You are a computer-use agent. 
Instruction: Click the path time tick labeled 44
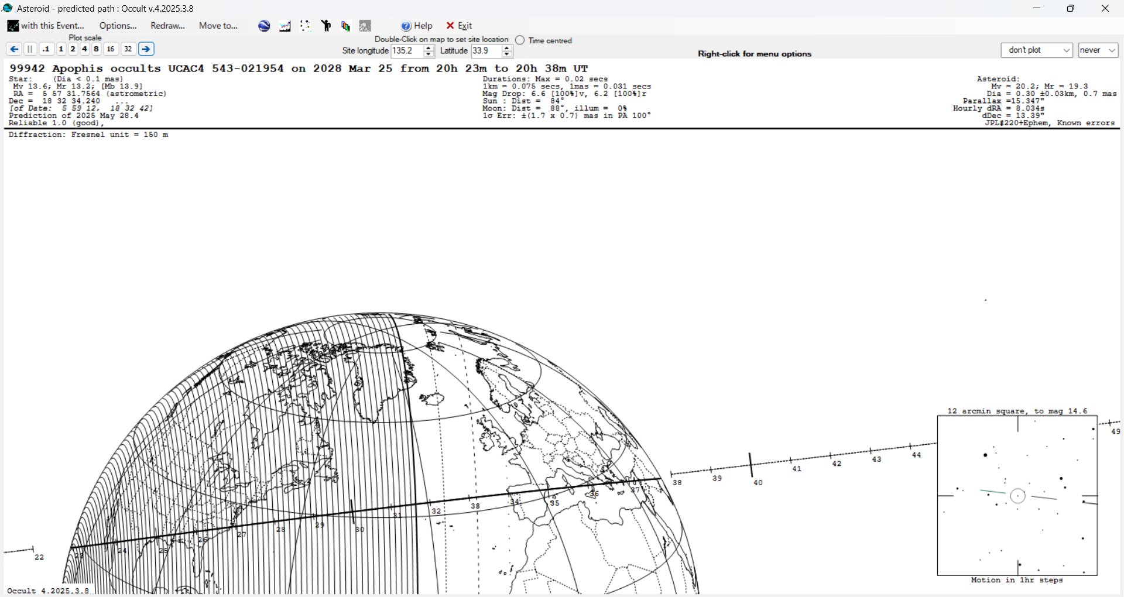[916, 455]
